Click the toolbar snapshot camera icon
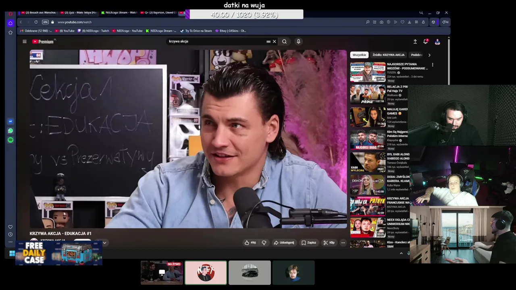The height and width of the screenshot is (290, 516). tap(381, 22)
